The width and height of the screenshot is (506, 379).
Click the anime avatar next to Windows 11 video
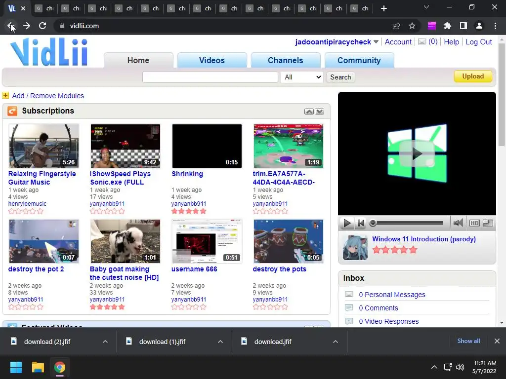pyautogui.click(x=355, y=248)
